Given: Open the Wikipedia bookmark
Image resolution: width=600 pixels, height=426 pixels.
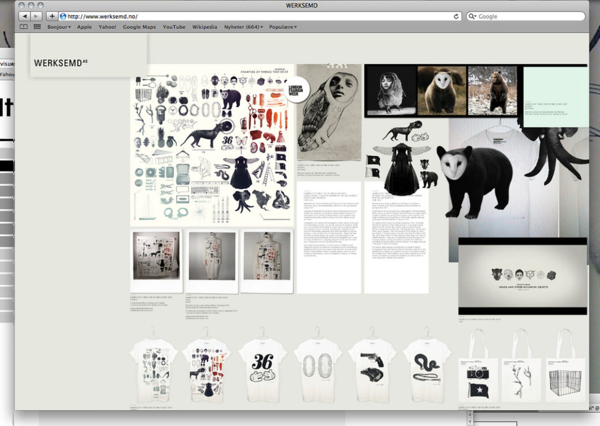Looking at the screenshot, I should pos(205,27).
